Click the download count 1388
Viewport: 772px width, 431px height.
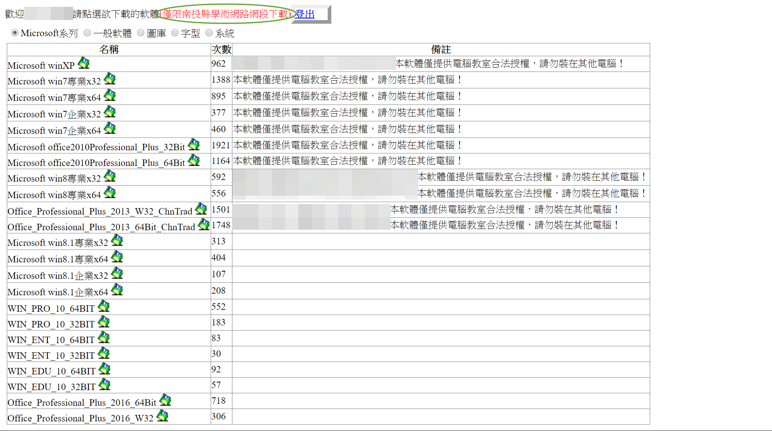pyautogui.click(x=221, y=80)
